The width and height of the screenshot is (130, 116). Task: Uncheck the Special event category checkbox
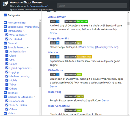tap(5, 27)
